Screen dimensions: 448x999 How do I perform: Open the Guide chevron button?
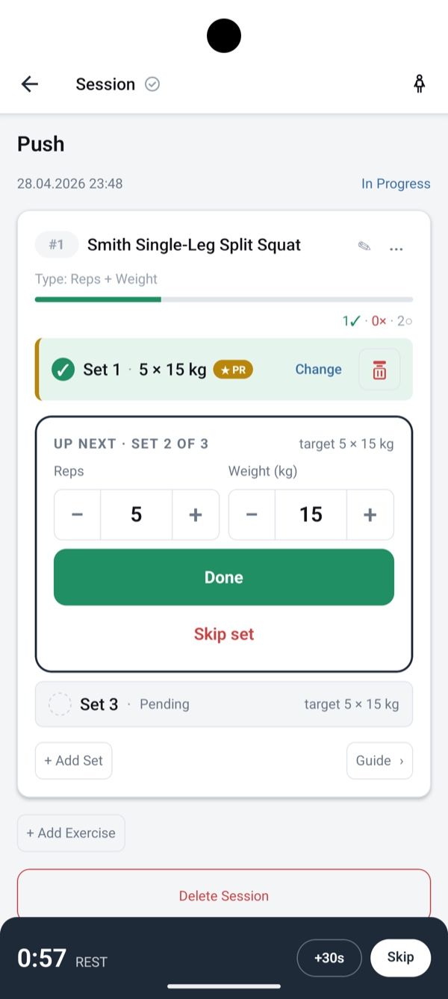tap(379, 761)
